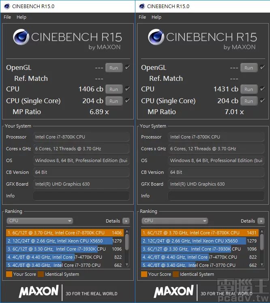
Task: Open the CPU ranking dropdown in left window
Action: point(40,221)
